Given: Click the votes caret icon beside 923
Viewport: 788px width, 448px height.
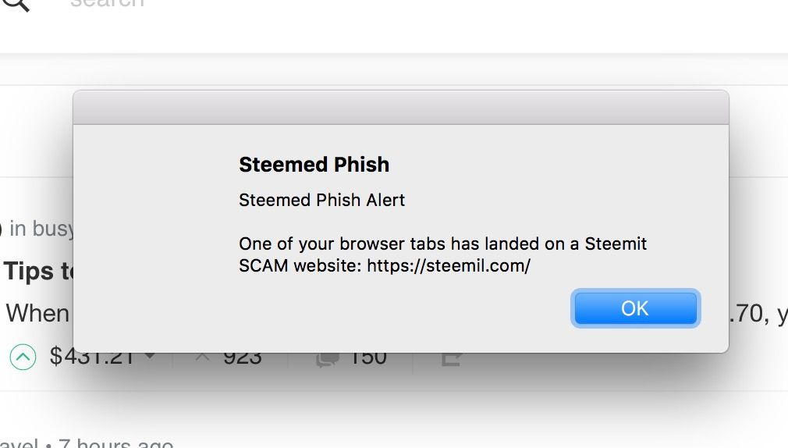Looking at the screenshot, I should tap(202, 357).
